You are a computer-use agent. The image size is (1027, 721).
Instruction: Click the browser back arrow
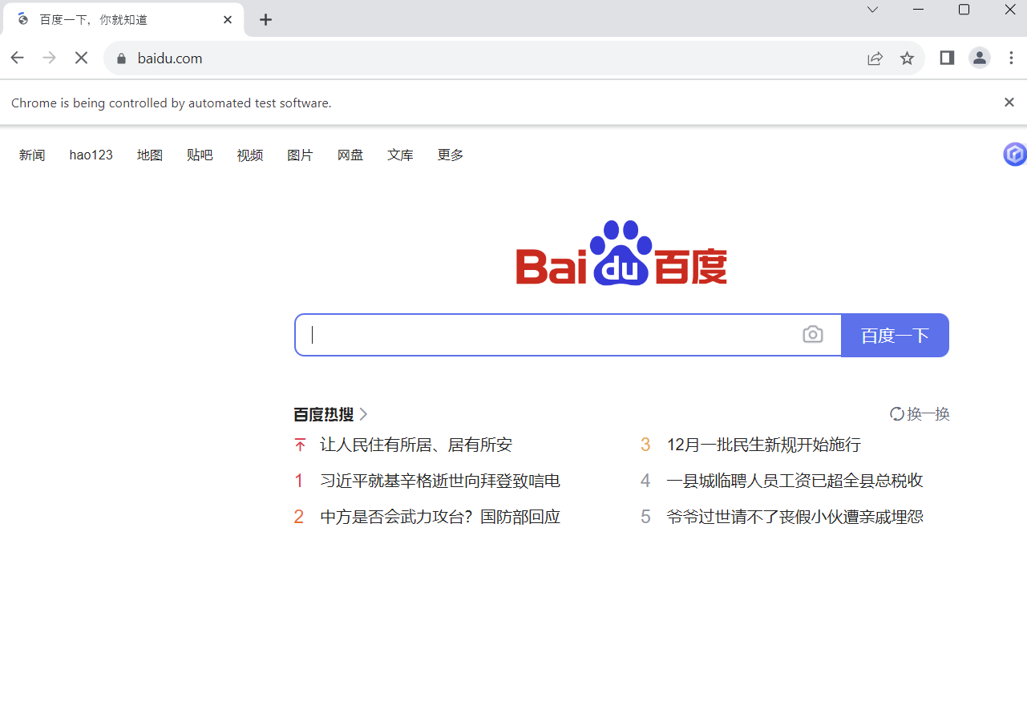click(18, 58)
